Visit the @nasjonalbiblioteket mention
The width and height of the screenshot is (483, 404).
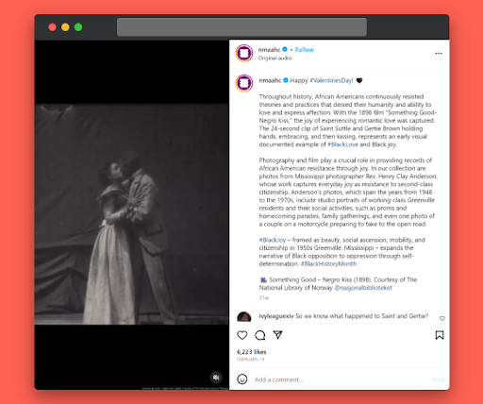click(x=363, y=288)
